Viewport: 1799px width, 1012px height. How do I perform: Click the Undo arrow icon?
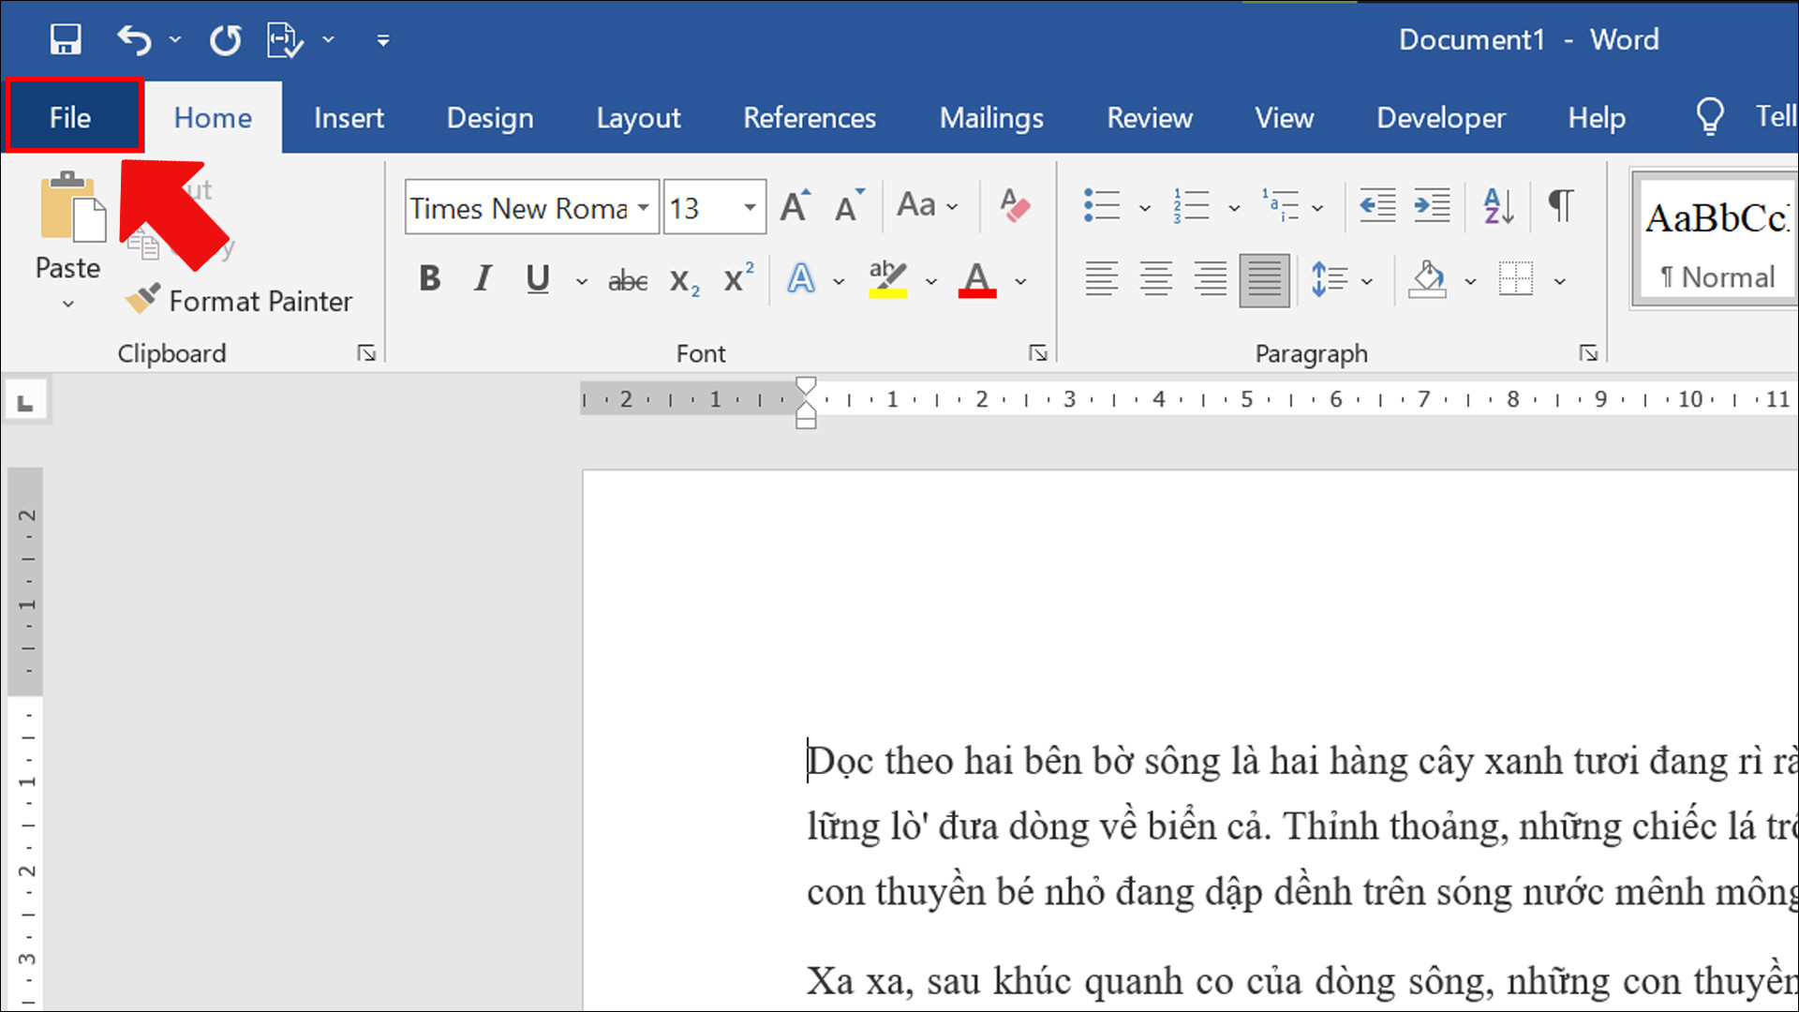pyautogui.click(x=134, y=39)
